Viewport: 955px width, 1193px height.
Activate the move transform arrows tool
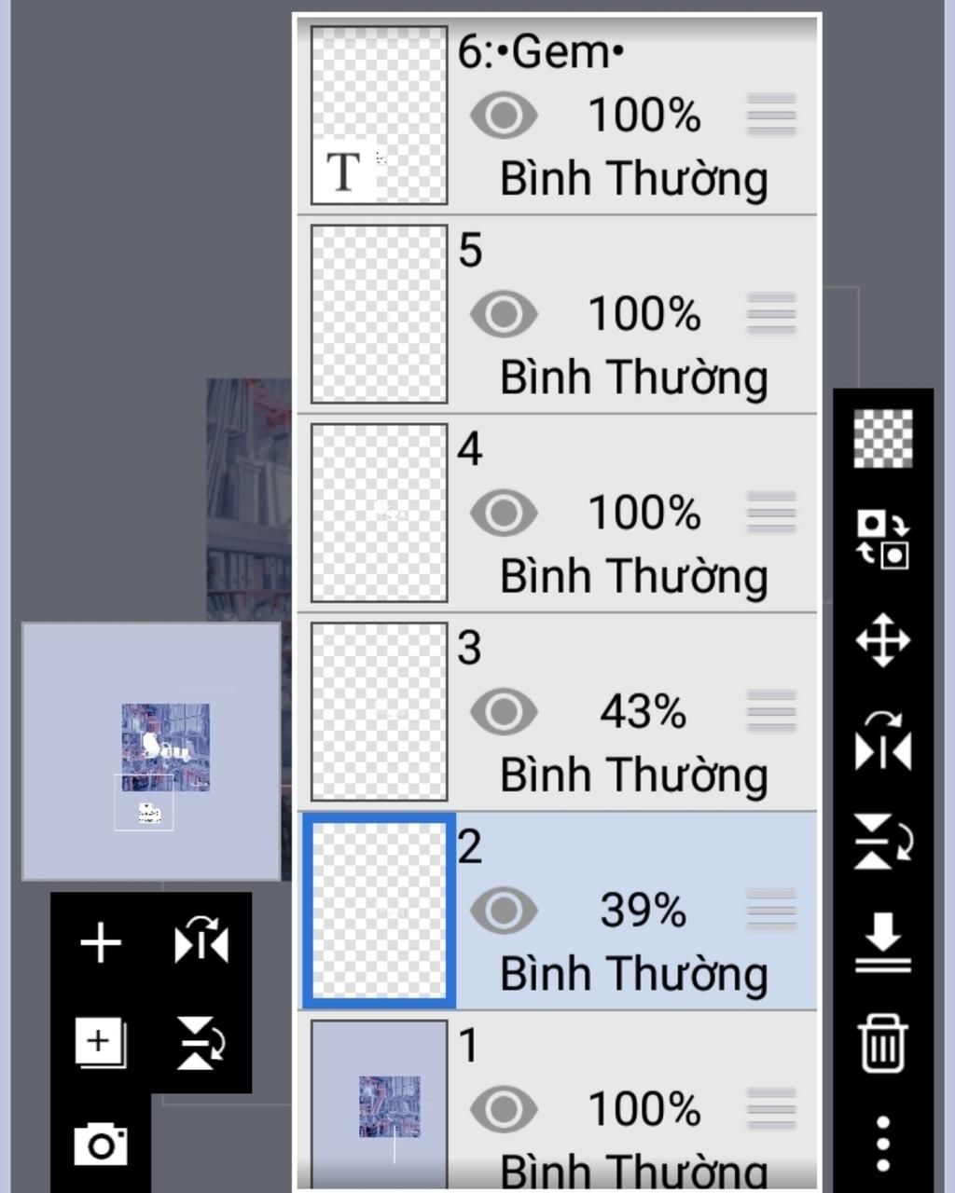click(882, 640)
